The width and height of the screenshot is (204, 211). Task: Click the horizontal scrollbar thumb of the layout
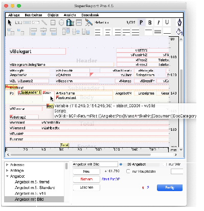pyautogui.click(x=81, y=155)
